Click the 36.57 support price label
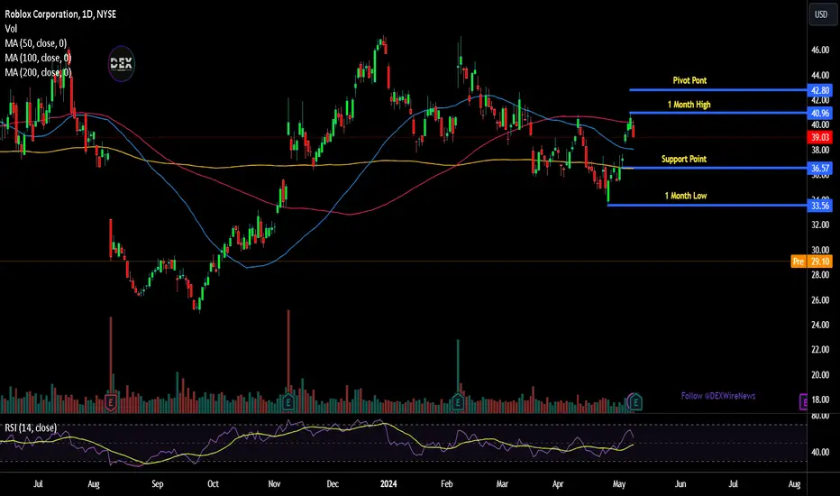840x496 pixels. [x=819, y=169]
